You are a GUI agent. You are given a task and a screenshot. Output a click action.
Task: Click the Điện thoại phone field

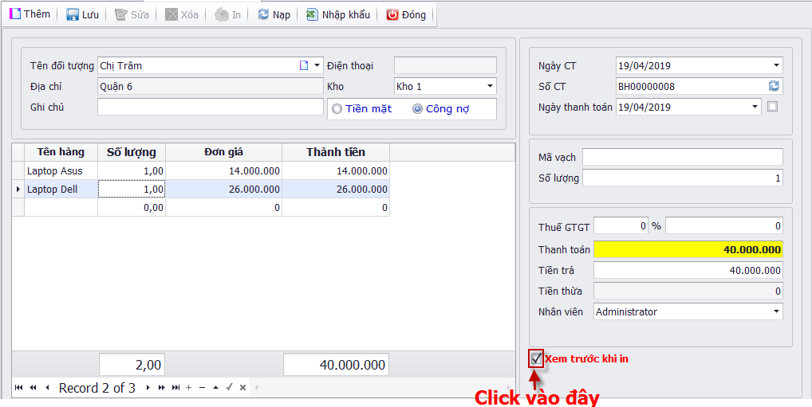[x=445, y=65]
